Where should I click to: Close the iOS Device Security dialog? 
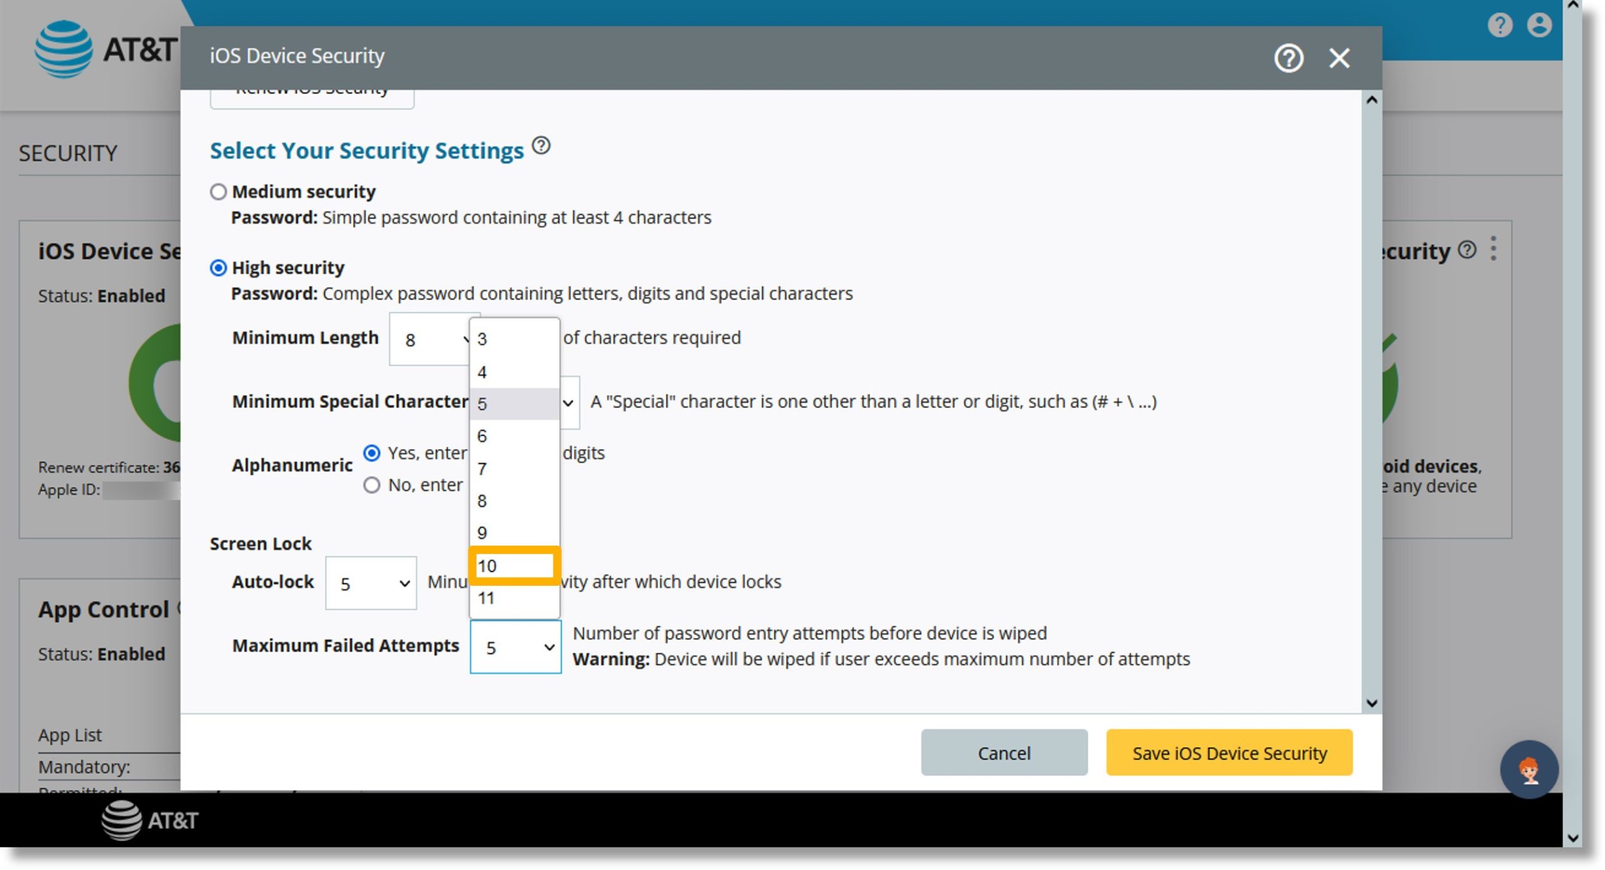pos(1339,58)
